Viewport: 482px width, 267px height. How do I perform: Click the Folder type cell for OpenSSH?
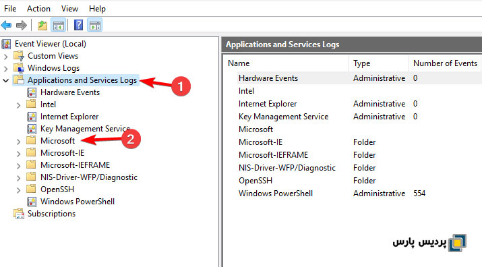click(x=364, y=181)
